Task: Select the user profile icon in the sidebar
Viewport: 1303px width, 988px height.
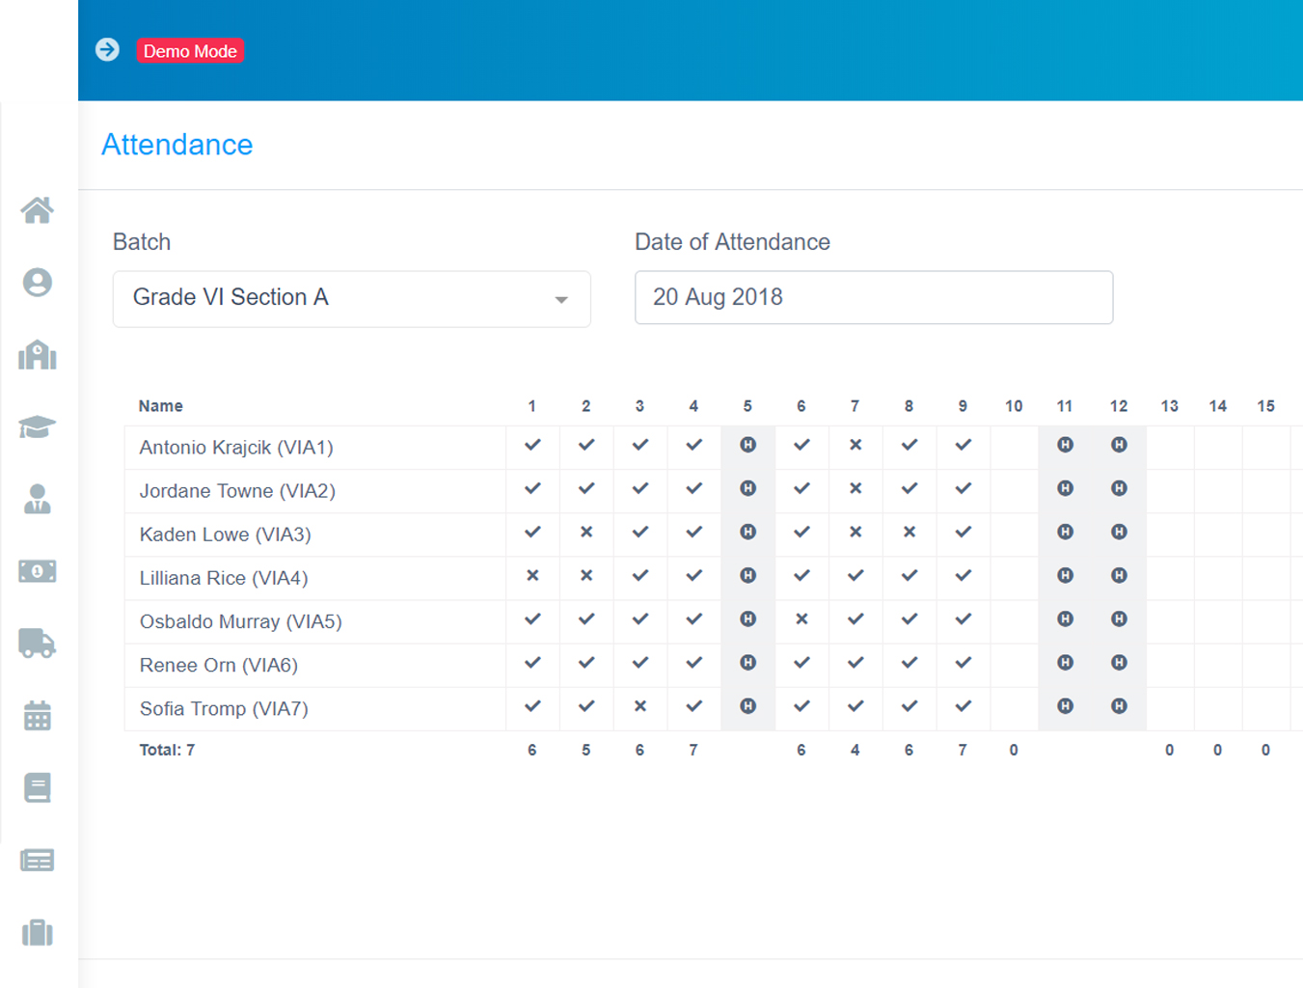Action: [x=37, y=283]
